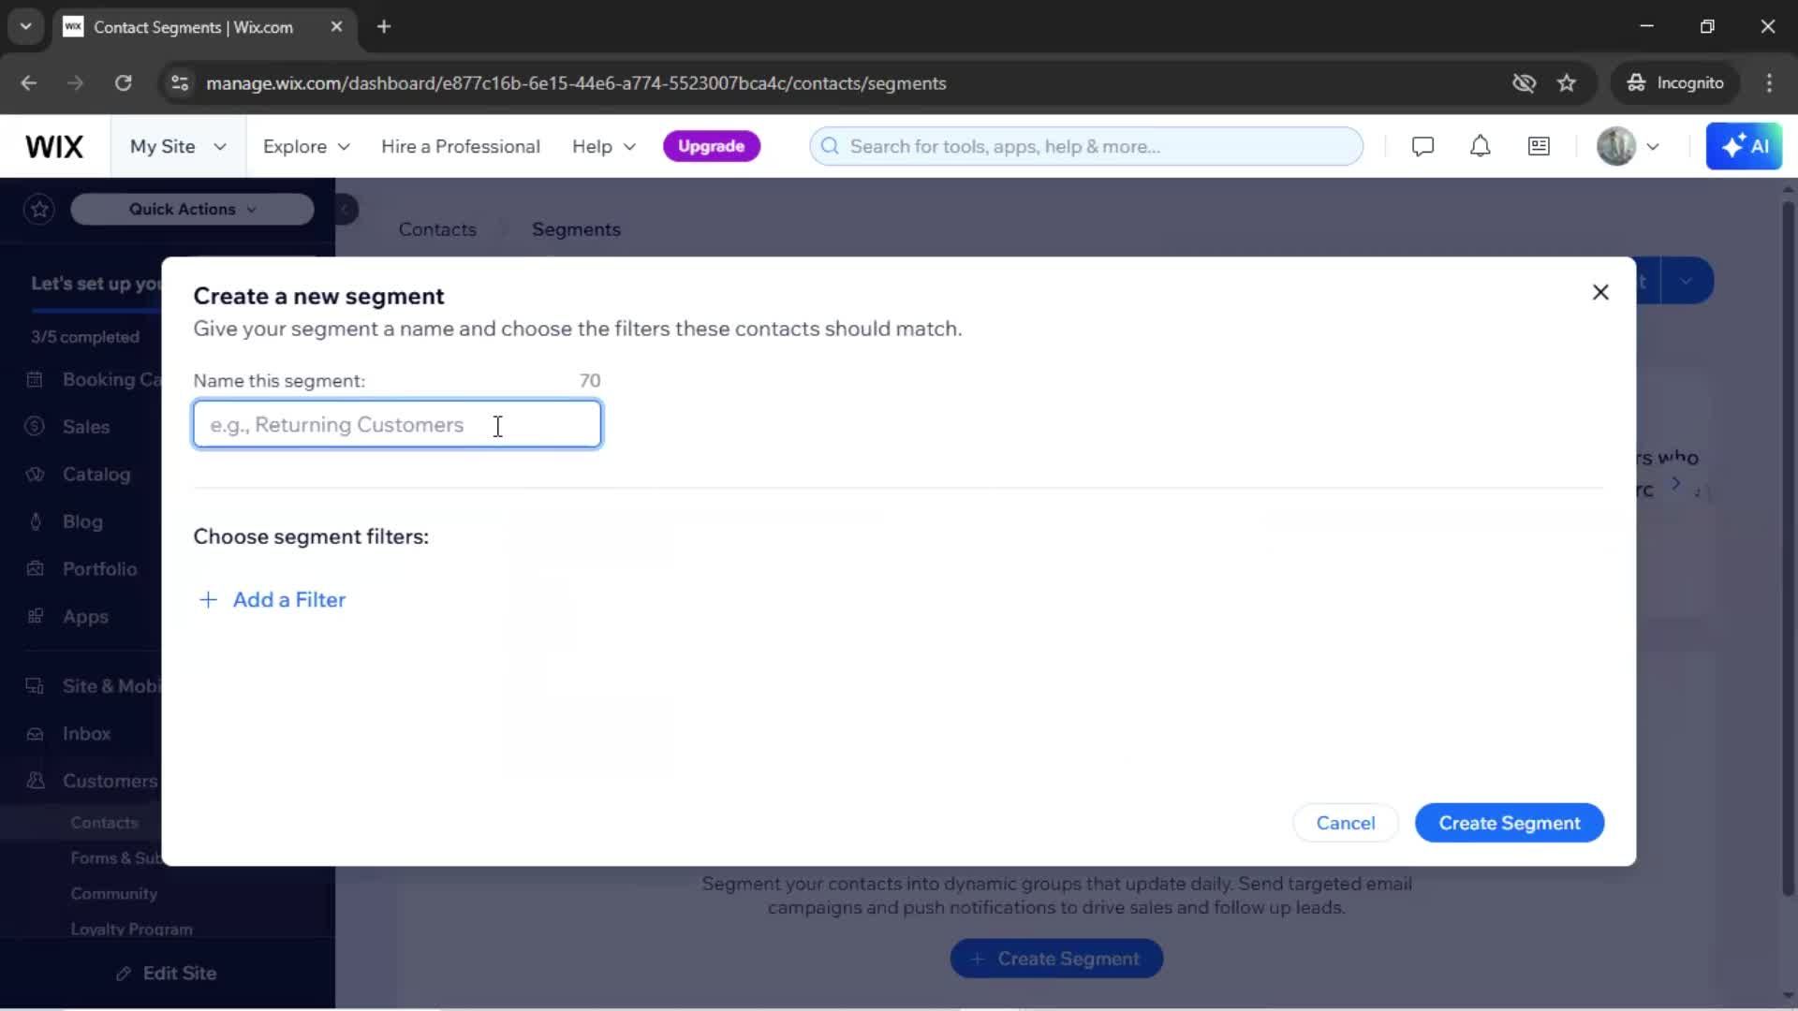
Task: Click the Let's set up your site heading
Action: (x=96, y=284)
